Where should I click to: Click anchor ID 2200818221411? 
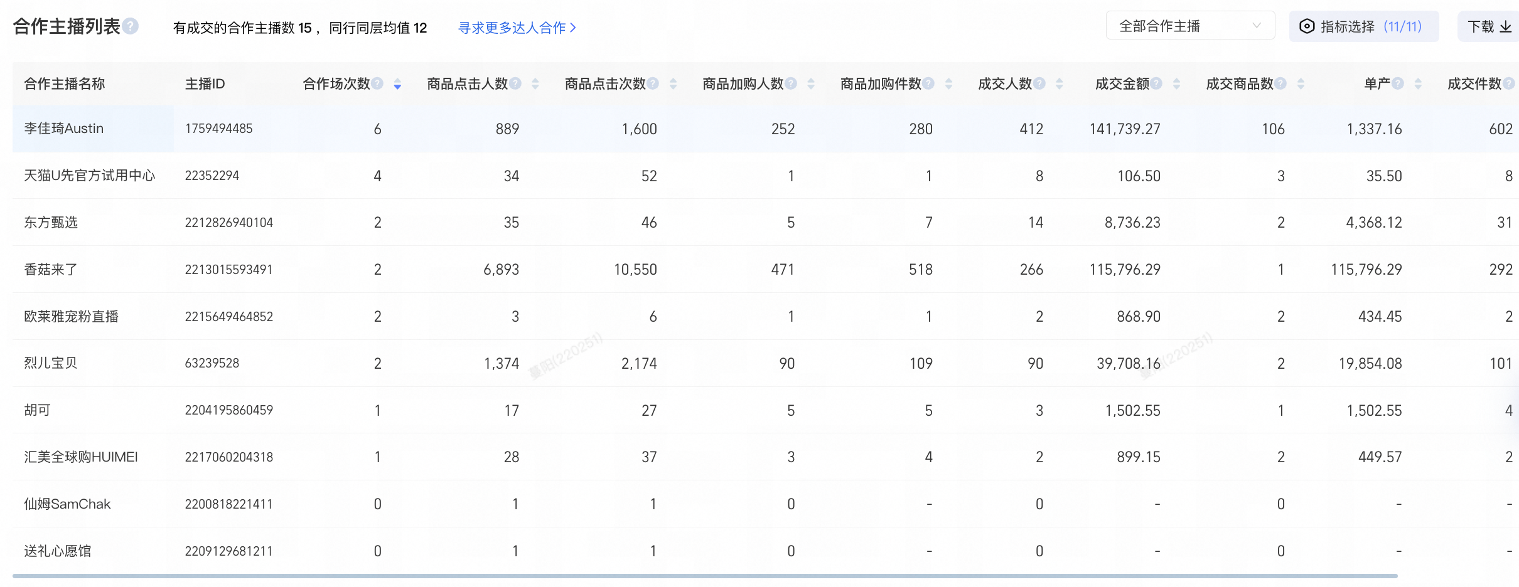pos(228,504)
